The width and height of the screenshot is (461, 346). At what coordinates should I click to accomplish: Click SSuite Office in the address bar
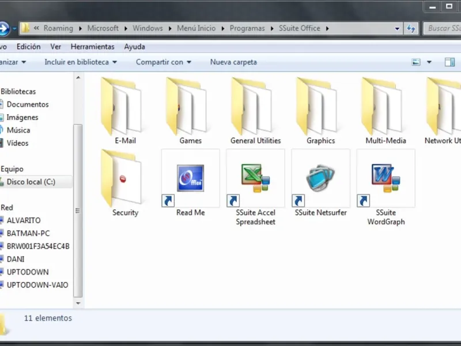click(x=299, y=28)
